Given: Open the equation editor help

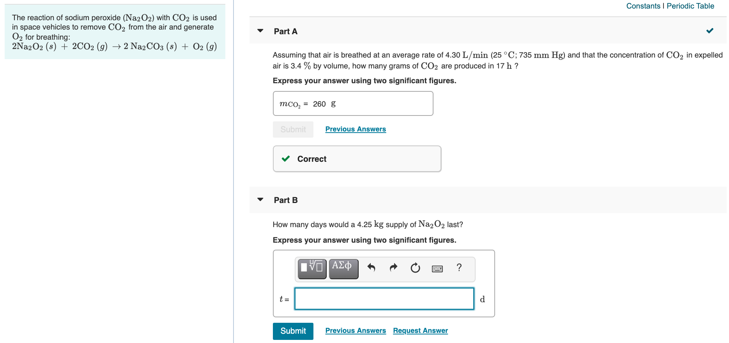Looking at the screenshot, I should click(x=459, y=268).
